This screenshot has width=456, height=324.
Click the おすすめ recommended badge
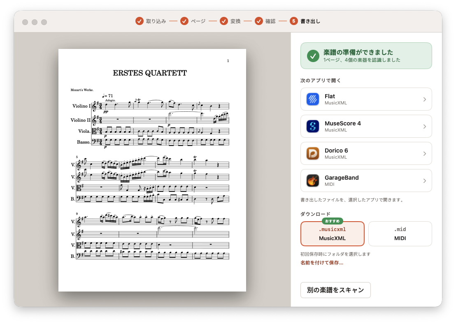333,221
